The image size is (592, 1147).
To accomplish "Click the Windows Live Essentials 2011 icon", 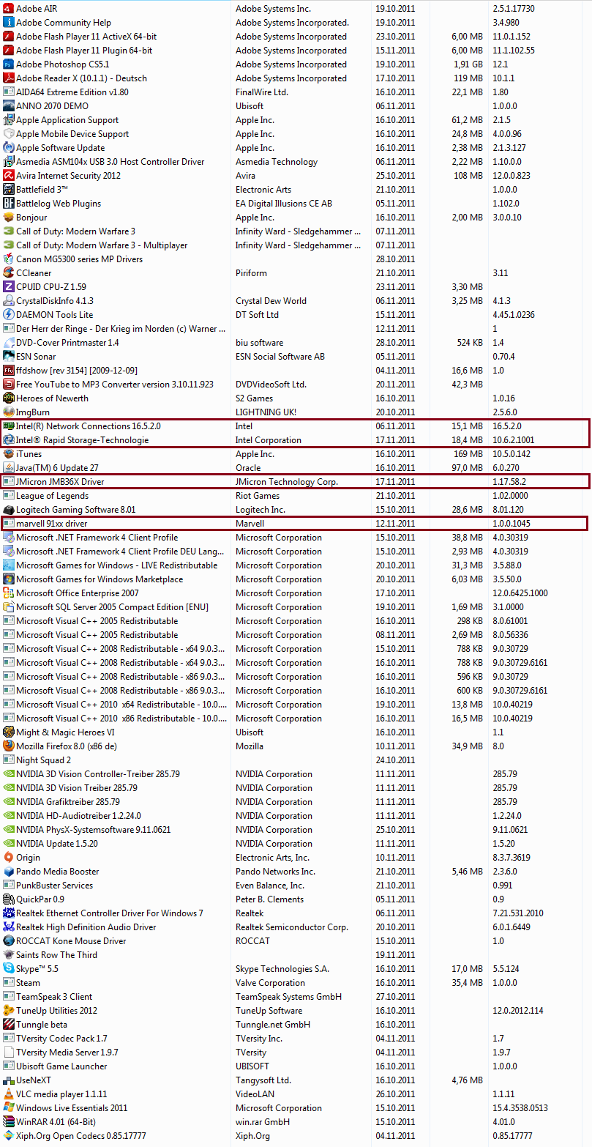I will point(9,1108).
